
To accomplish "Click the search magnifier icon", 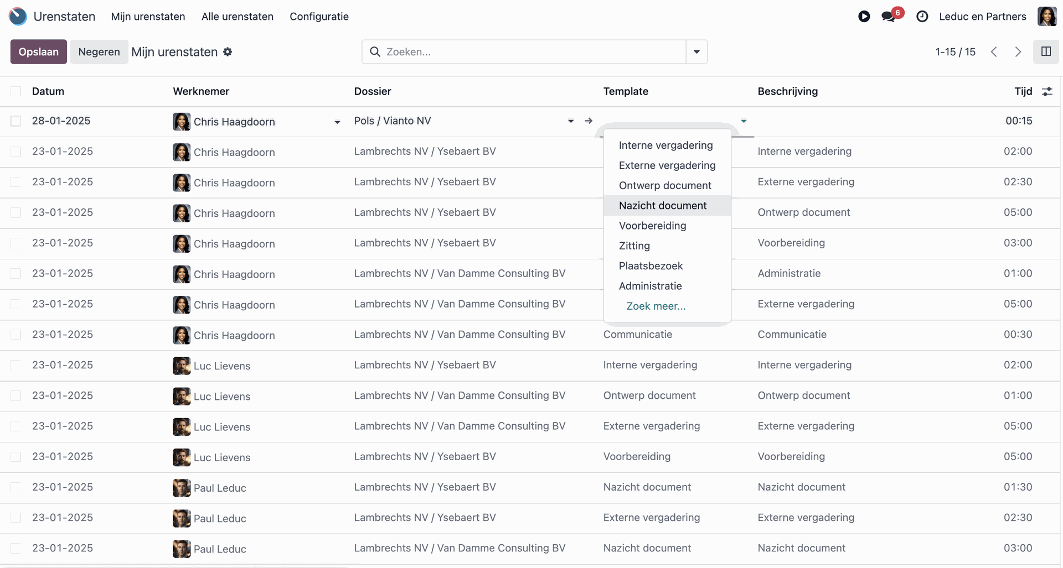I will click(x=375, y=52).
